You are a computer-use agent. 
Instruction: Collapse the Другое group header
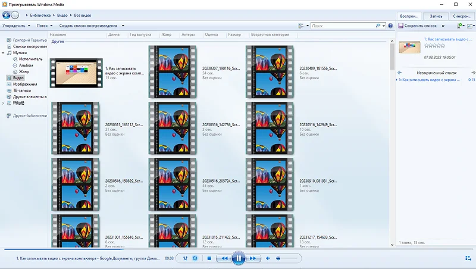pyautogui.click(x=58, y=42)
